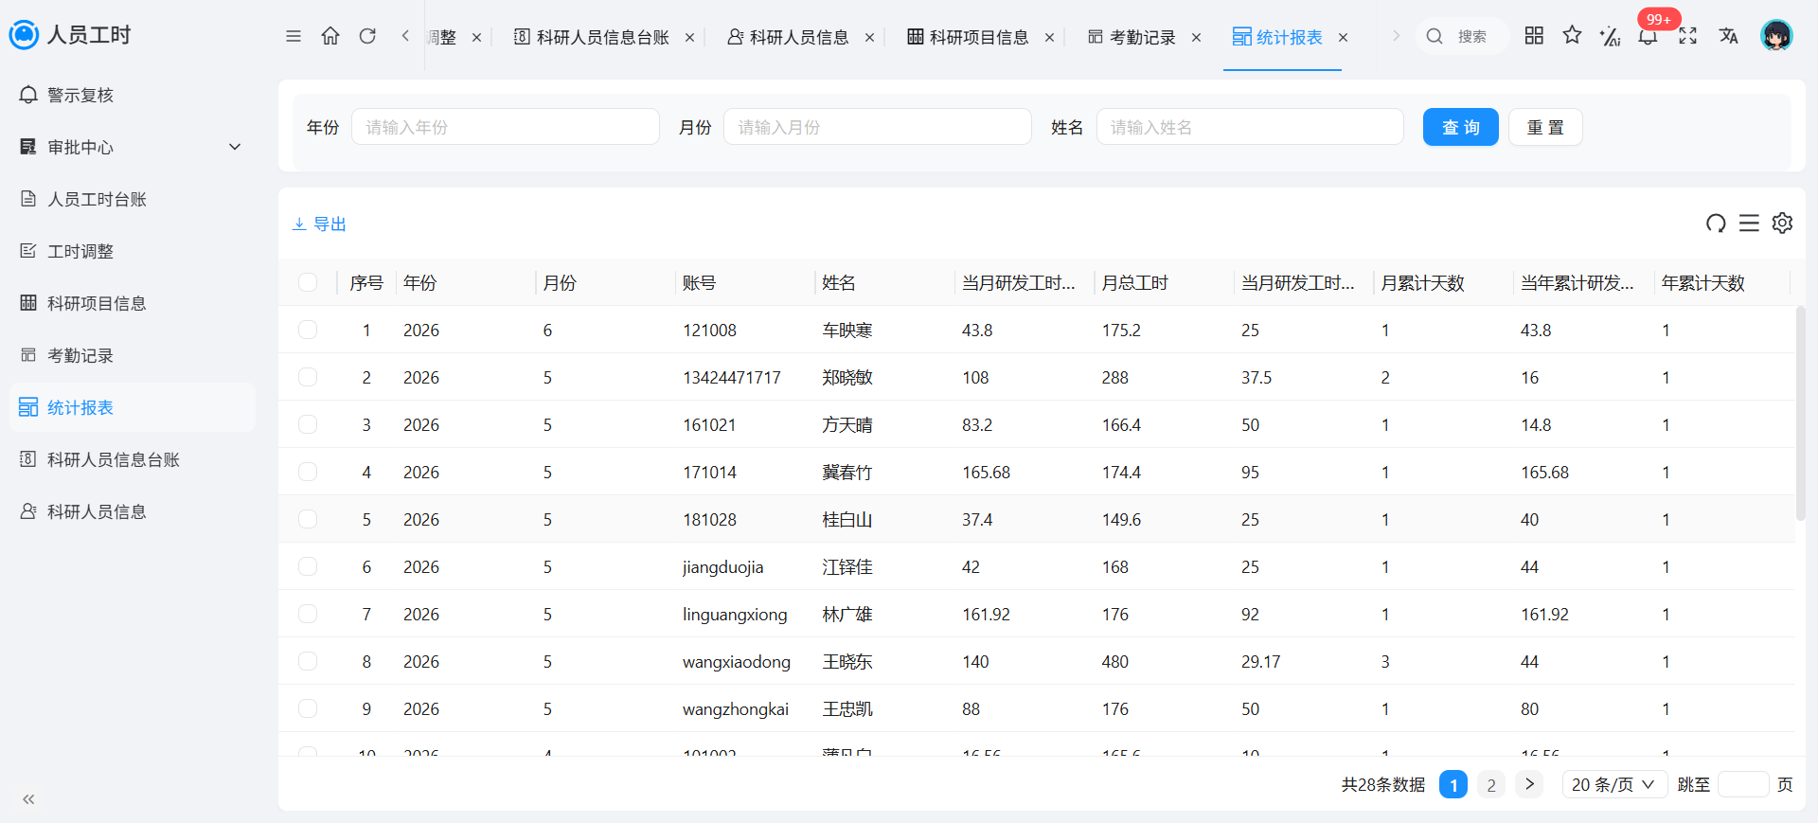Focus the 姓名 input field
The height and width of the screenshot is (823, 1818).
[1250, 127]
